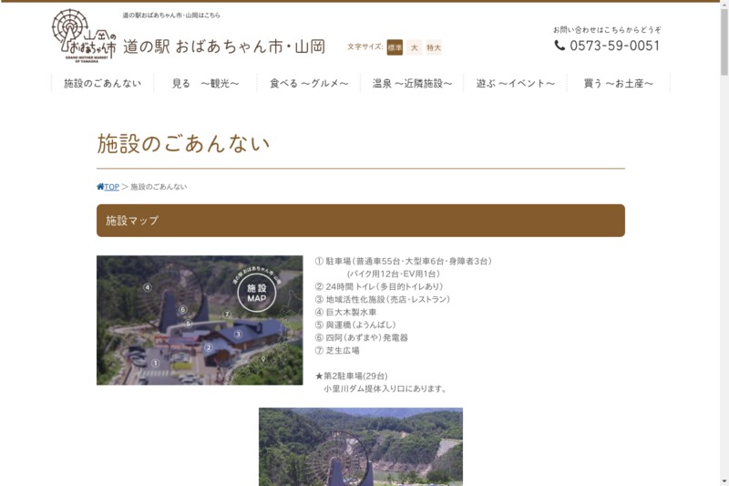Open the 温泉 ～近隣施設～ menu
The image size is (729, 486).
(x=412, y=84)
